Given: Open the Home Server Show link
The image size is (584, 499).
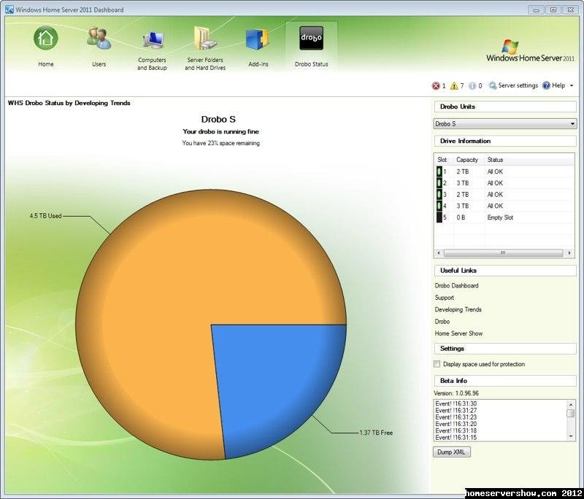Looking at the screenshot, I should click(458, 333).
